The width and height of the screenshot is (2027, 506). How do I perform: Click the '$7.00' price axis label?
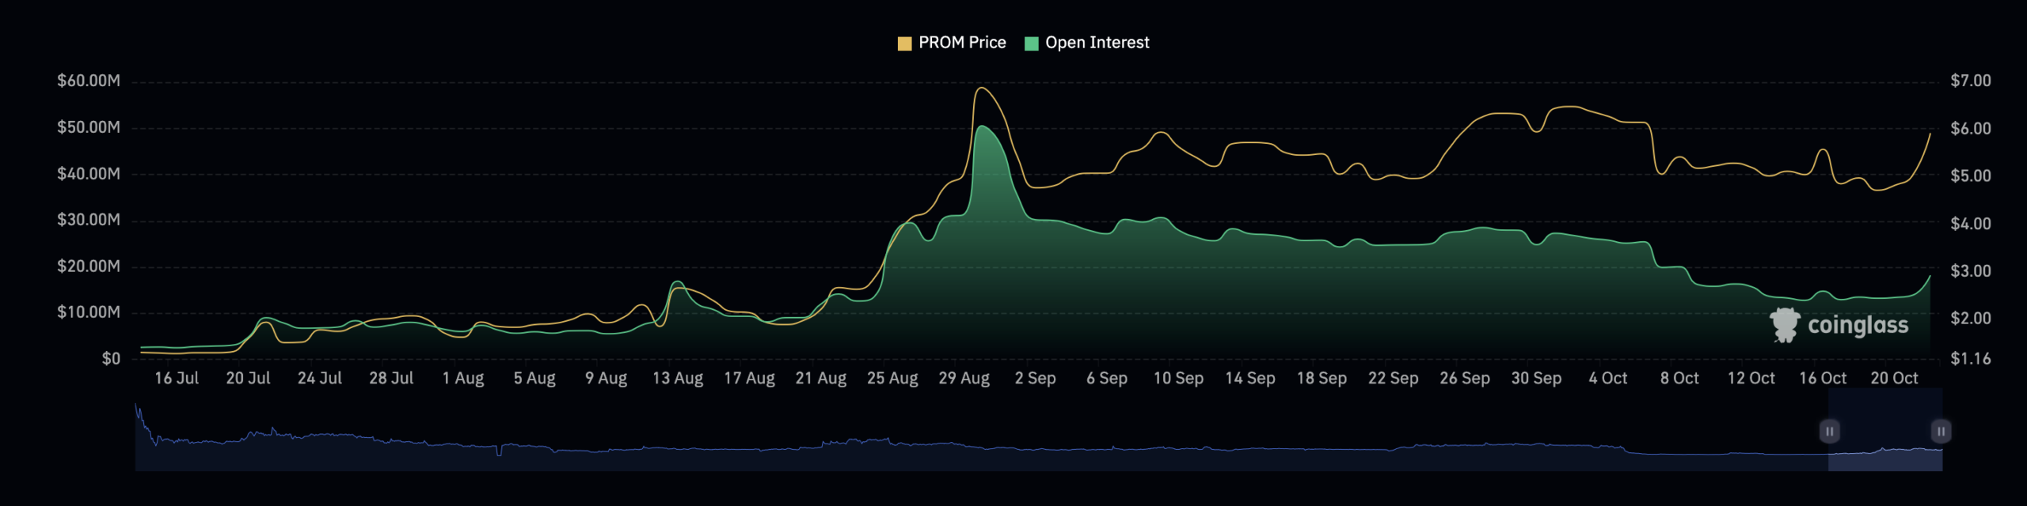(1971, 81)
